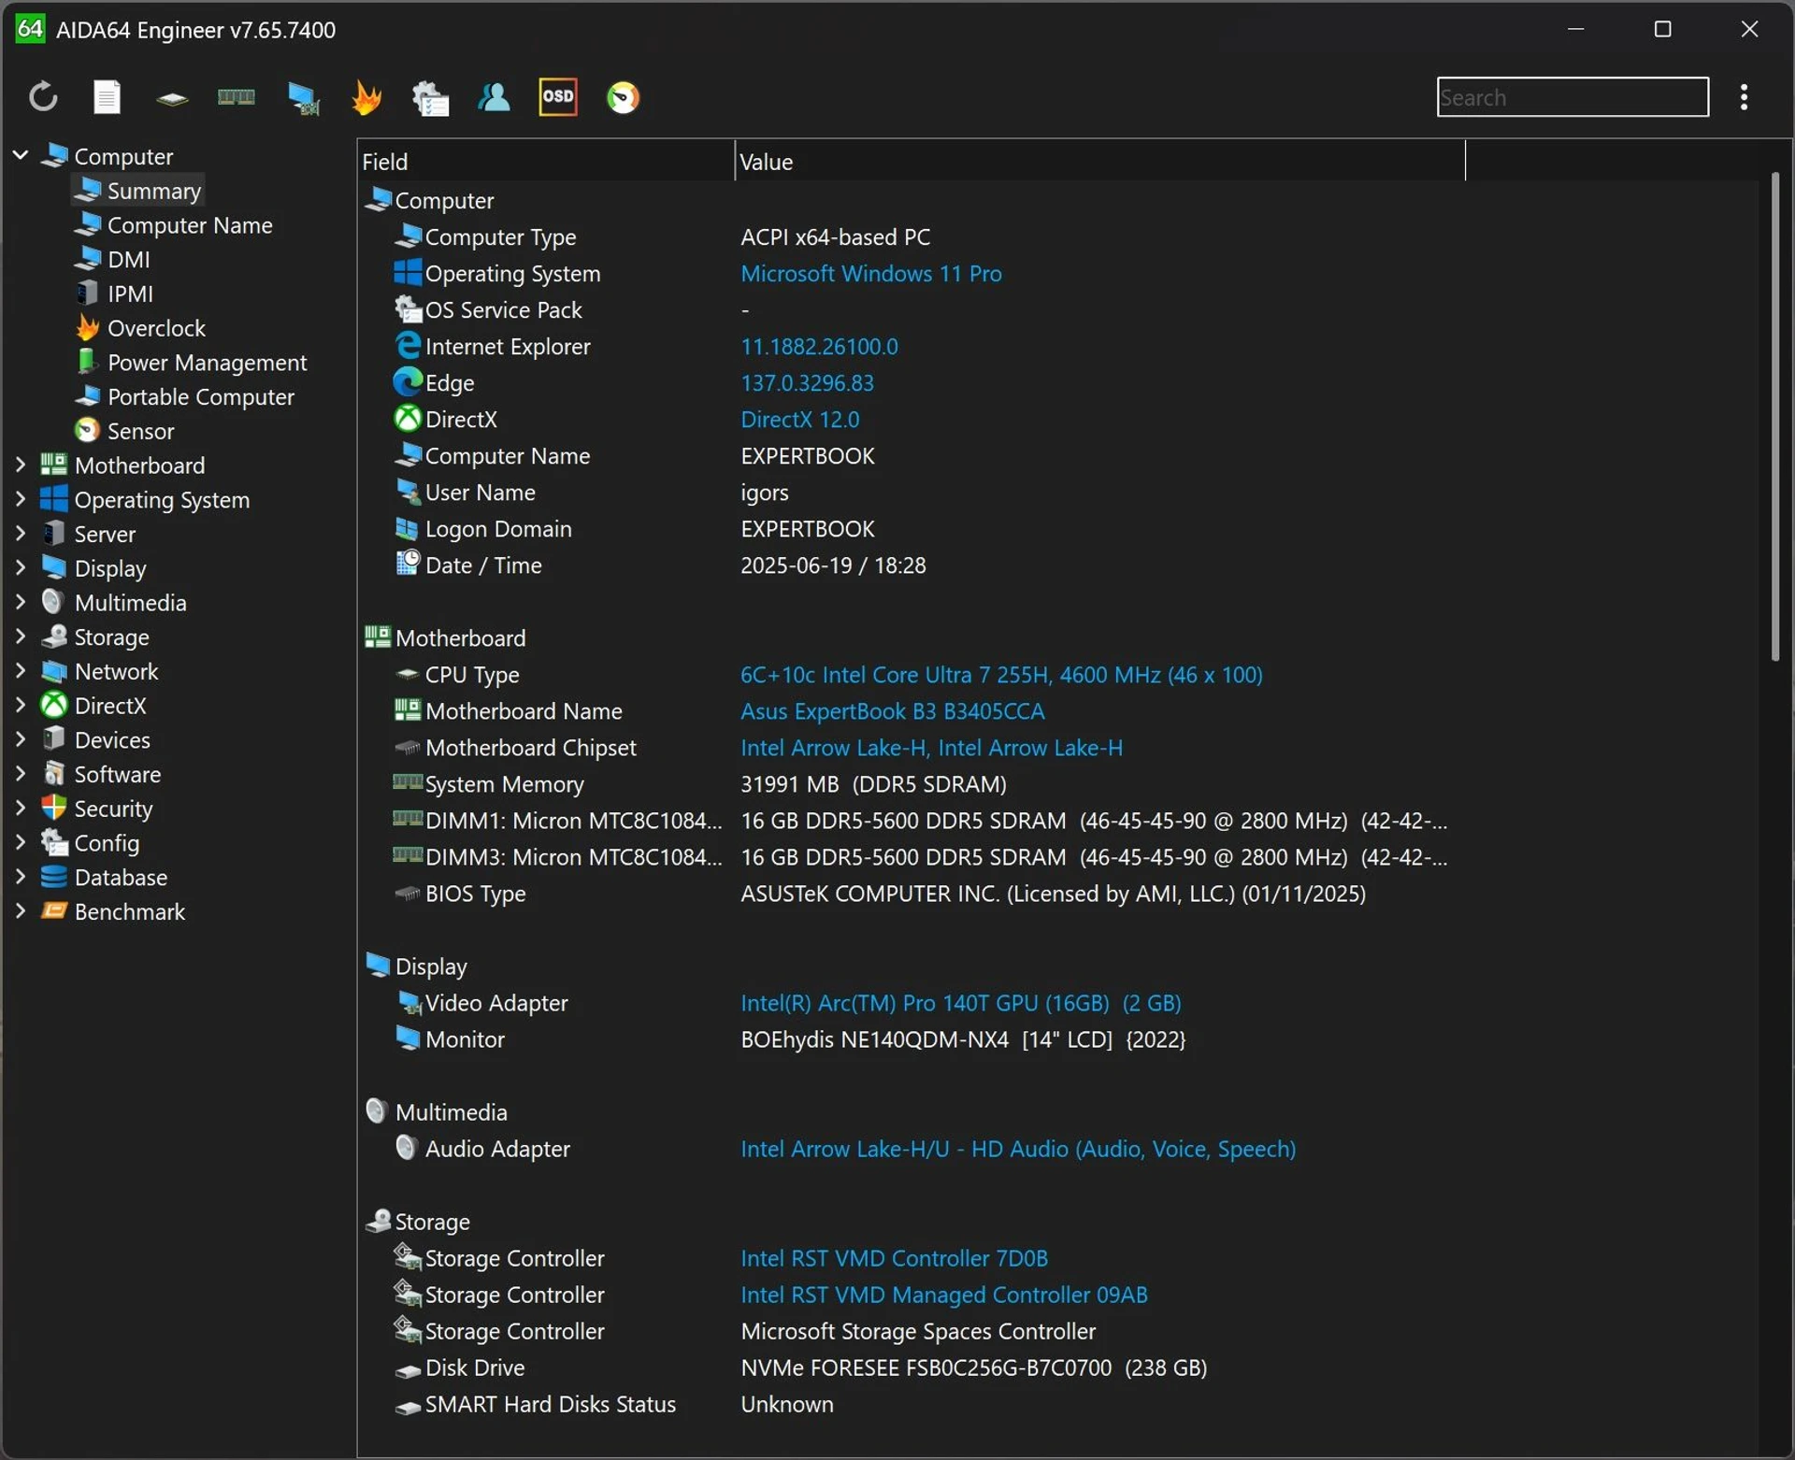Screen dimensions: 1795x1460
Task: Select Portable Computer in sidebar
Action: (x=184, y=396)
